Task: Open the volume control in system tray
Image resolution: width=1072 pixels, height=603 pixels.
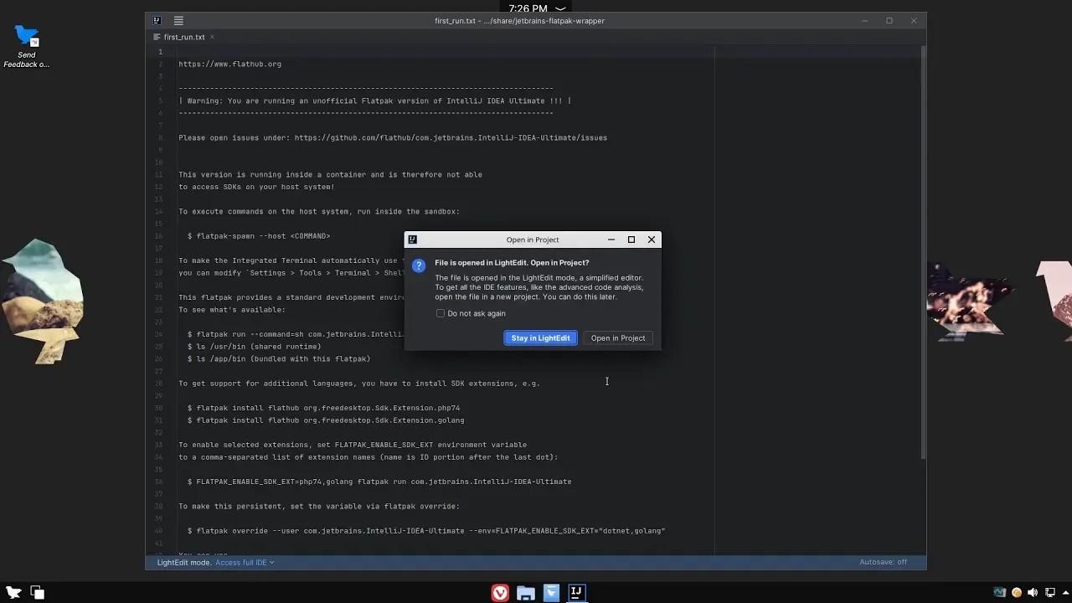Action: click(1033, 592)
